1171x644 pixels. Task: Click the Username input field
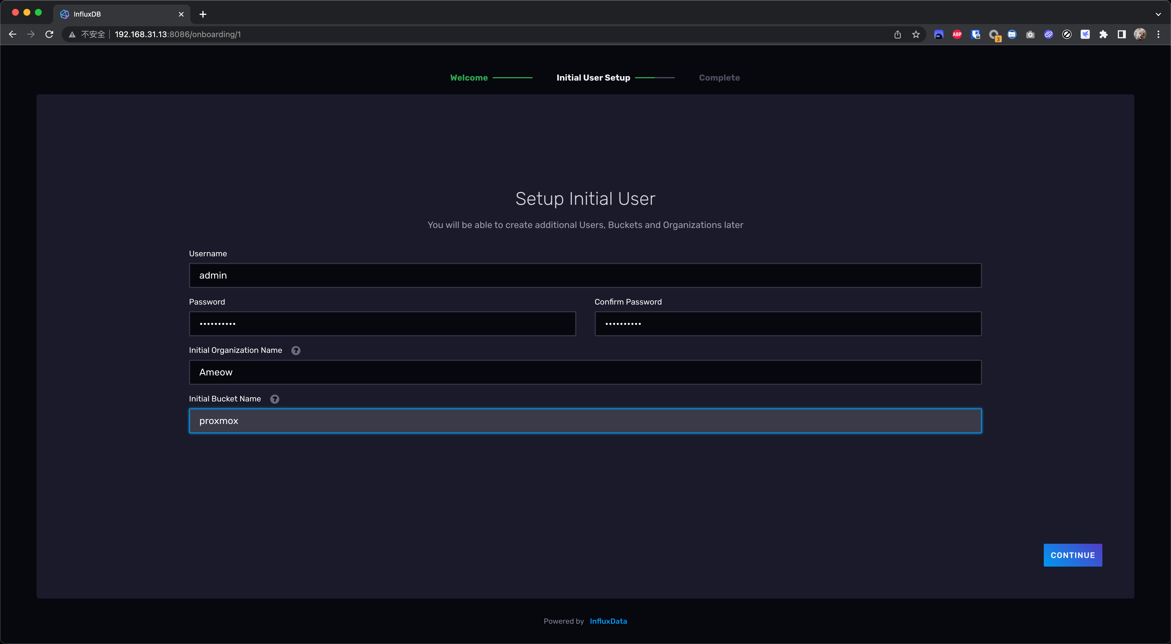[x=585, y=275]
